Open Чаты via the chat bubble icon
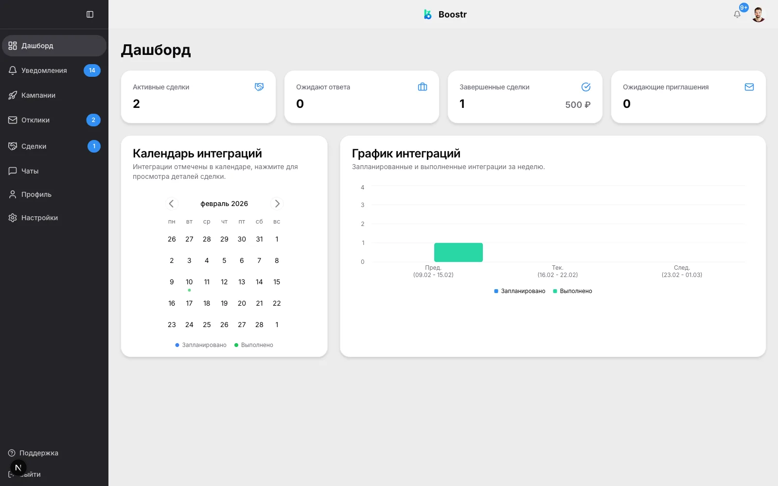778x486 pixels. (12, 171)
